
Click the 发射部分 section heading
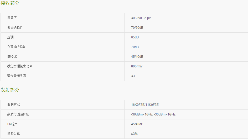click(x=10, y=90)
